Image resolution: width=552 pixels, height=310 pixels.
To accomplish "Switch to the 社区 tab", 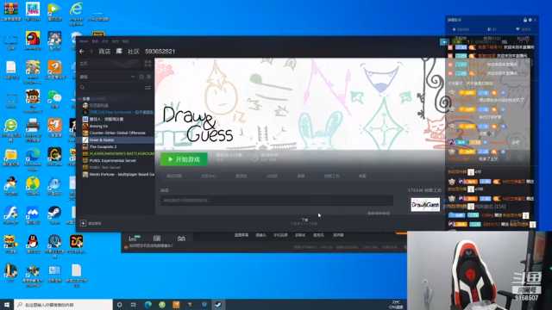I will pos(134,52).
